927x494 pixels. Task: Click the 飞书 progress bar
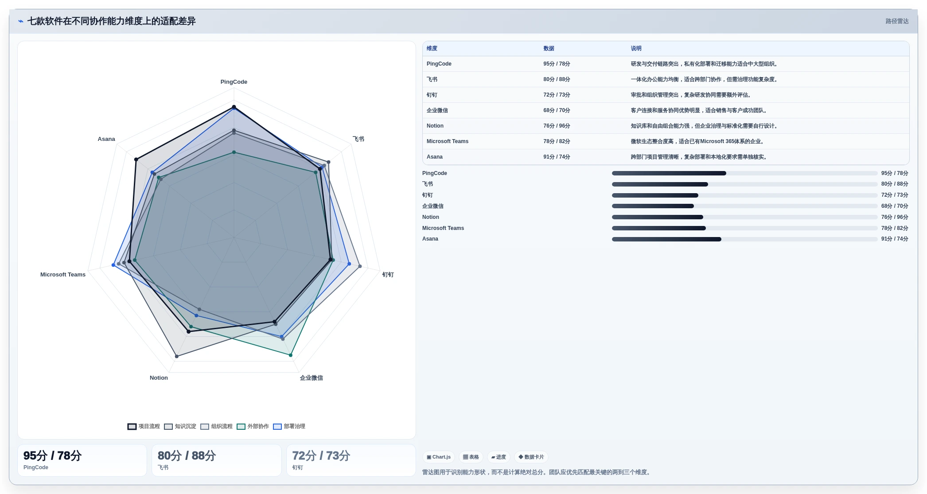pyautogui.click(x=744, y=184)
